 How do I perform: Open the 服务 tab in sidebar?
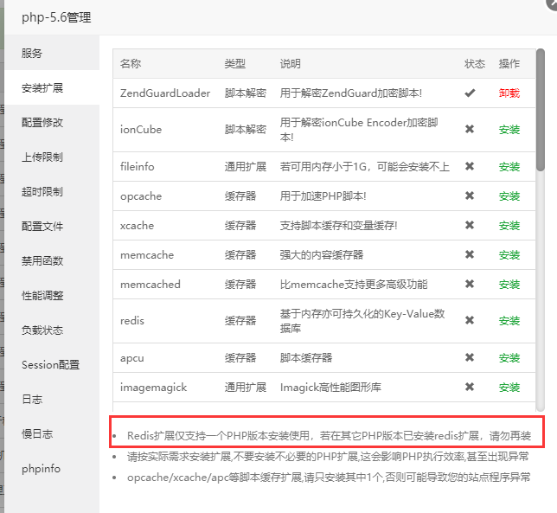click(32, 54)
